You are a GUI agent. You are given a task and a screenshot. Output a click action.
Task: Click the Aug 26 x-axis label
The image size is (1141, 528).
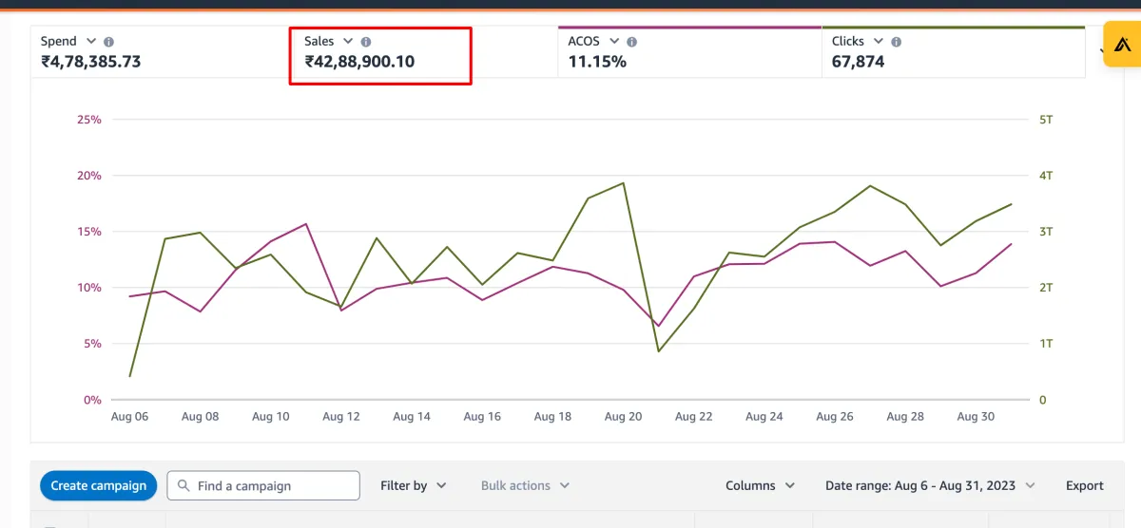click(x=835, y=416)
